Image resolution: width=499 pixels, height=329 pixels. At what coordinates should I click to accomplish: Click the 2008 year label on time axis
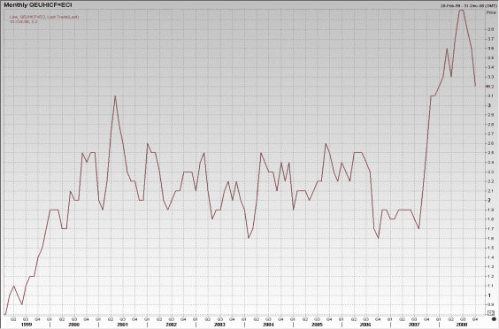[x=462, y=325]
